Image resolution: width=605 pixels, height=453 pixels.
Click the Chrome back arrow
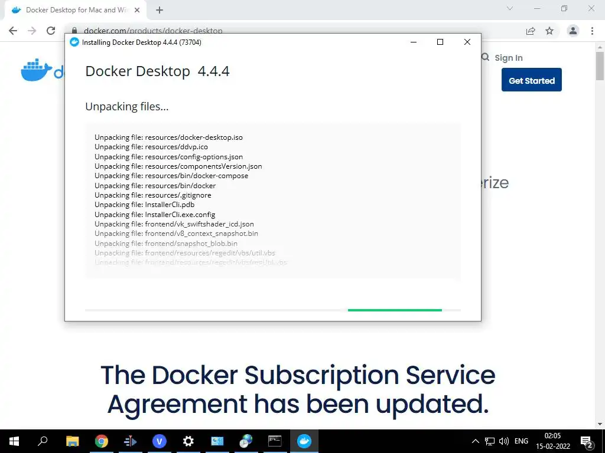coord(13,31)
